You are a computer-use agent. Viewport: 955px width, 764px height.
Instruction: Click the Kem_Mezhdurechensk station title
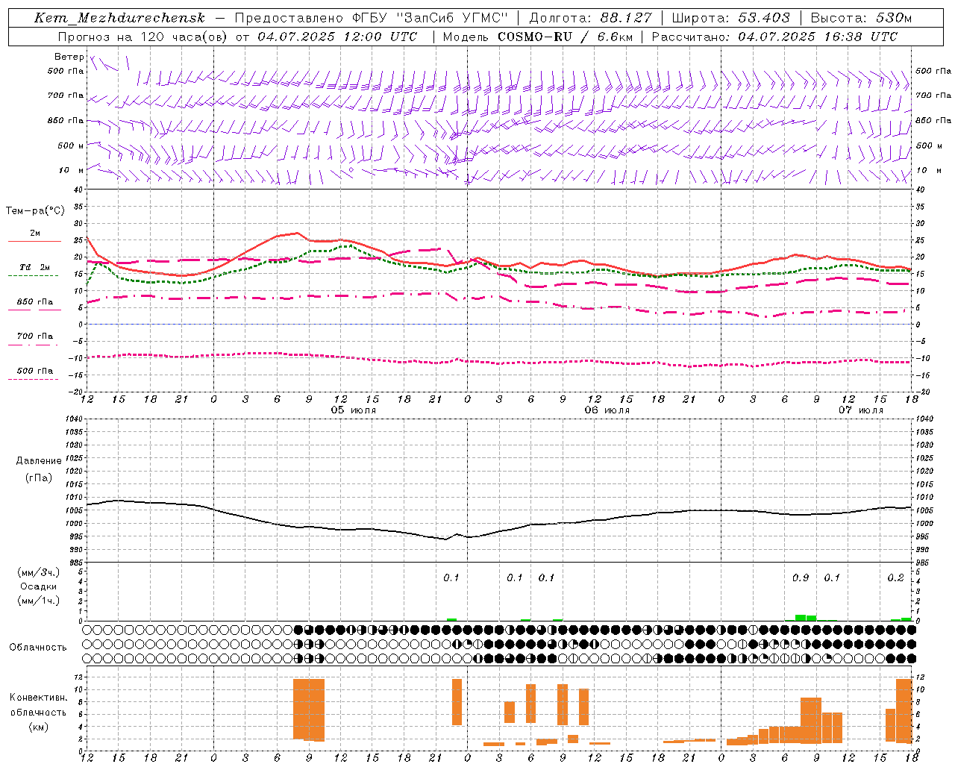pos(119,18)
